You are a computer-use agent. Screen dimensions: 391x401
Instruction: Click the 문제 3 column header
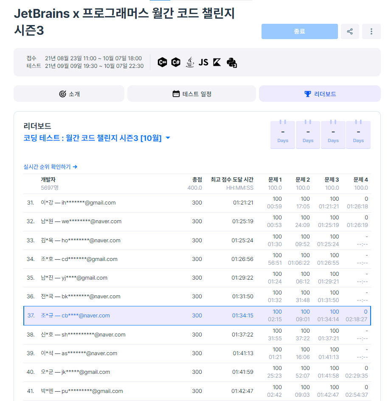tap(332, 179)
